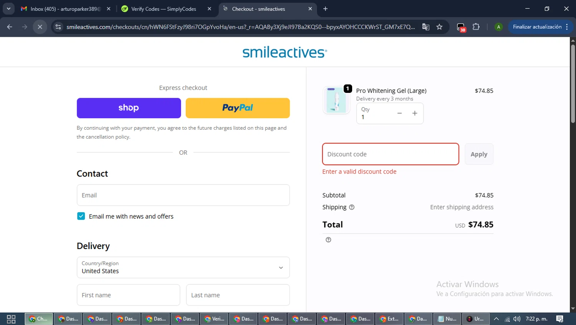Screen dimensions: 576x325
Task: Click the Discount code field
Action: [x=391, y=154]
